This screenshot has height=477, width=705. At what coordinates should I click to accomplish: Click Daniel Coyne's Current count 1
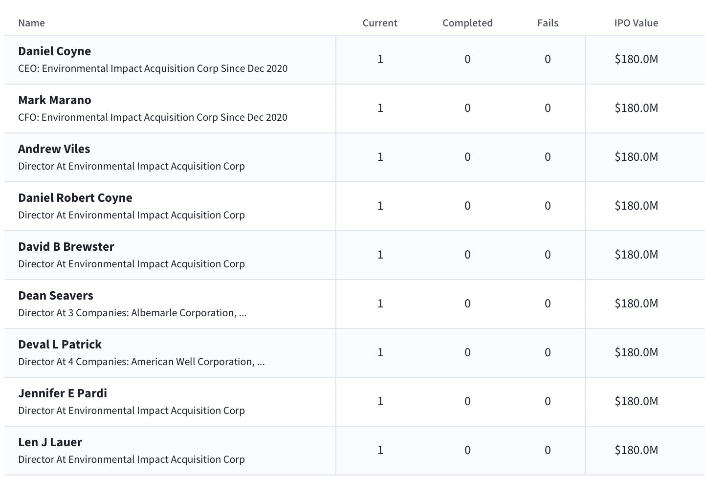[380, 59]
